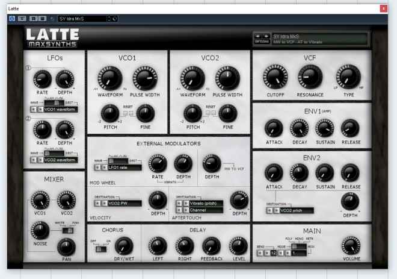This screenshot has height=279, width=397.
Task: Click the ENV1 RELEASE knob
Action: tap(351, 128)
